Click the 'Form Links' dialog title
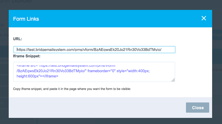Viewport: 222px width, 124px height. [26, 19]
